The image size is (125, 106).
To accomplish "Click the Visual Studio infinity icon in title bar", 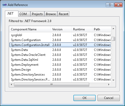I will (4, 5).
